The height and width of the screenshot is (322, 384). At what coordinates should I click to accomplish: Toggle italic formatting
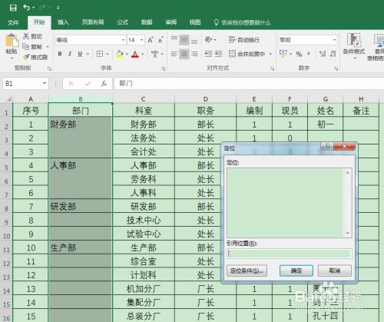click(x=70, y=54)
